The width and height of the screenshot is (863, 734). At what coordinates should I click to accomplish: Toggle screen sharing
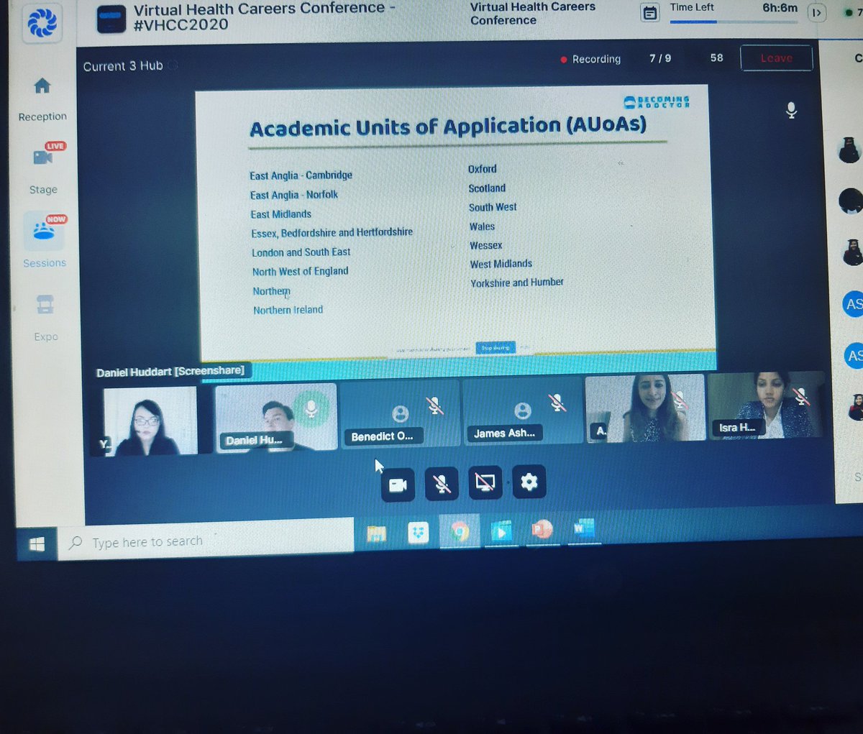(485, 482)
